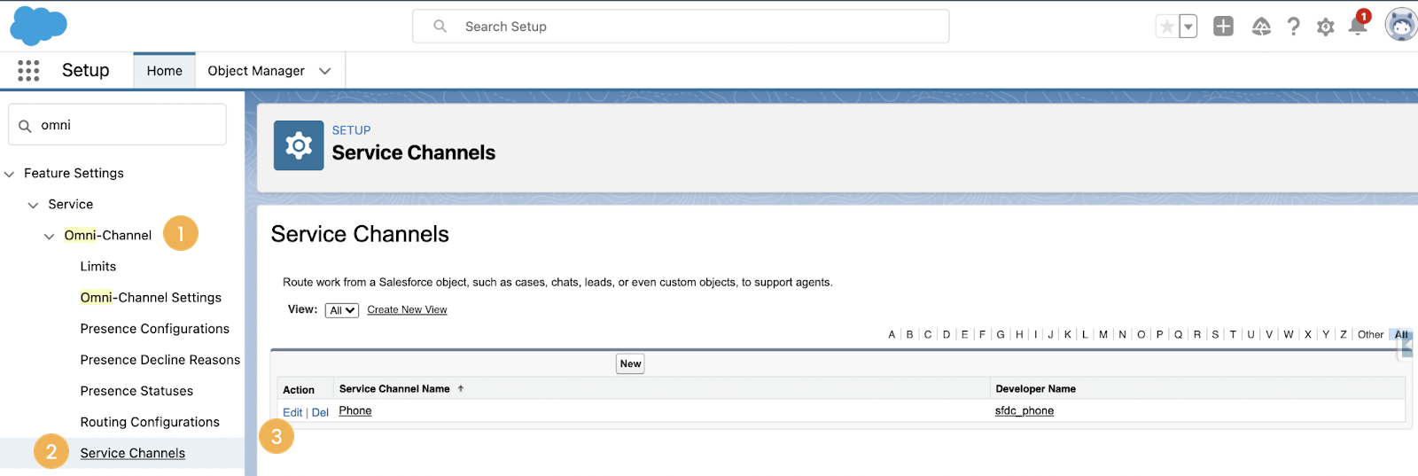The width and height of the screenshot is (1418, 476).
Task: Open the App Launcher grid icon
Action: point(28,71)
